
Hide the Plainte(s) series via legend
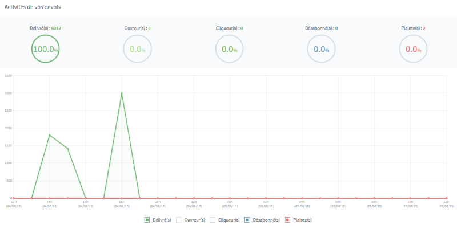click(x=287, y=220)
